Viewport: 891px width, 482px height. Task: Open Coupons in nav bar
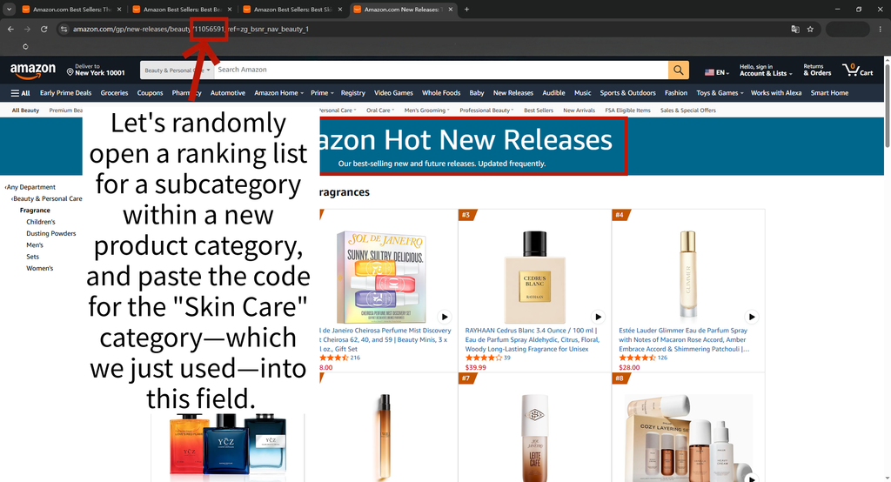150,92
